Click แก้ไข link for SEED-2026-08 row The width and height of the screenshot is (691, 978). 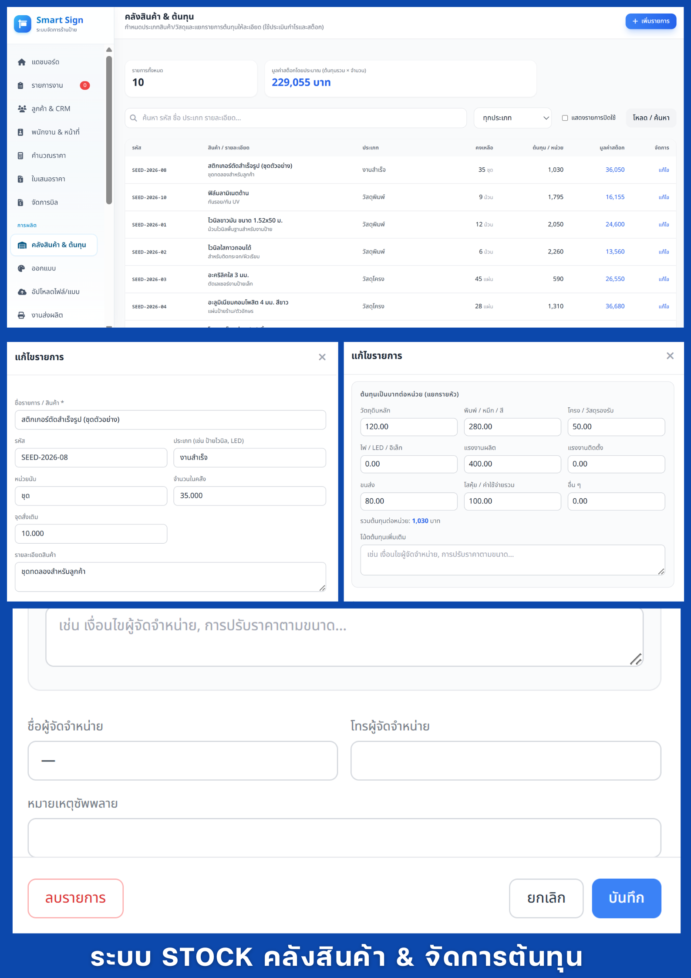[664, 170]
